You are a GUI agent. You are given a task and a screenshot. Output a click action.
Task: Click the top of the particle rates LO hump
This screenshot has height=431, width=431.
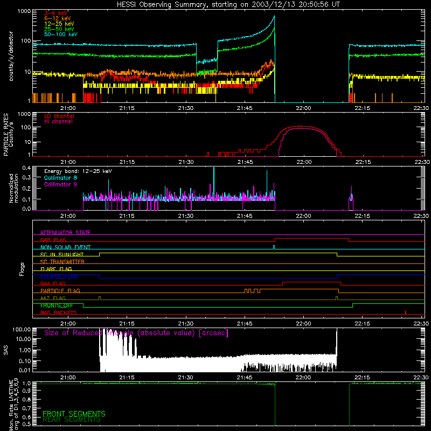pyautogui.click(x=301, y=126)
